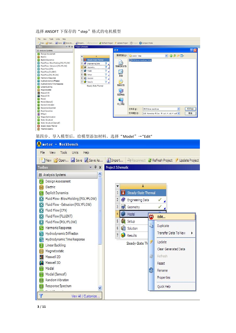The width and height of the screenshot is (236, 333).
Task: Open the 查找范围 folder dropdown
Action: click(166, 56)
